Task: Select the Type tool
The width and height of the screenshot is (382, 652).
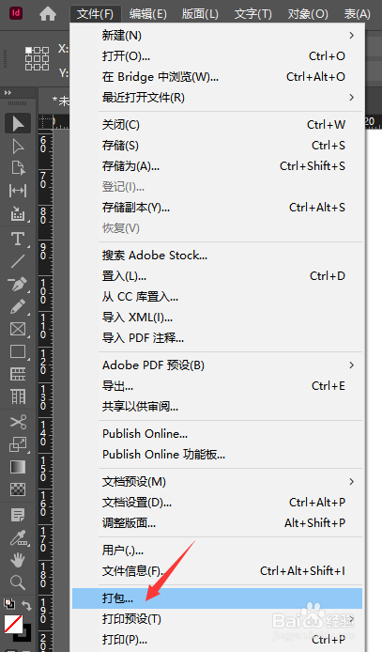Action: (18, 239)
